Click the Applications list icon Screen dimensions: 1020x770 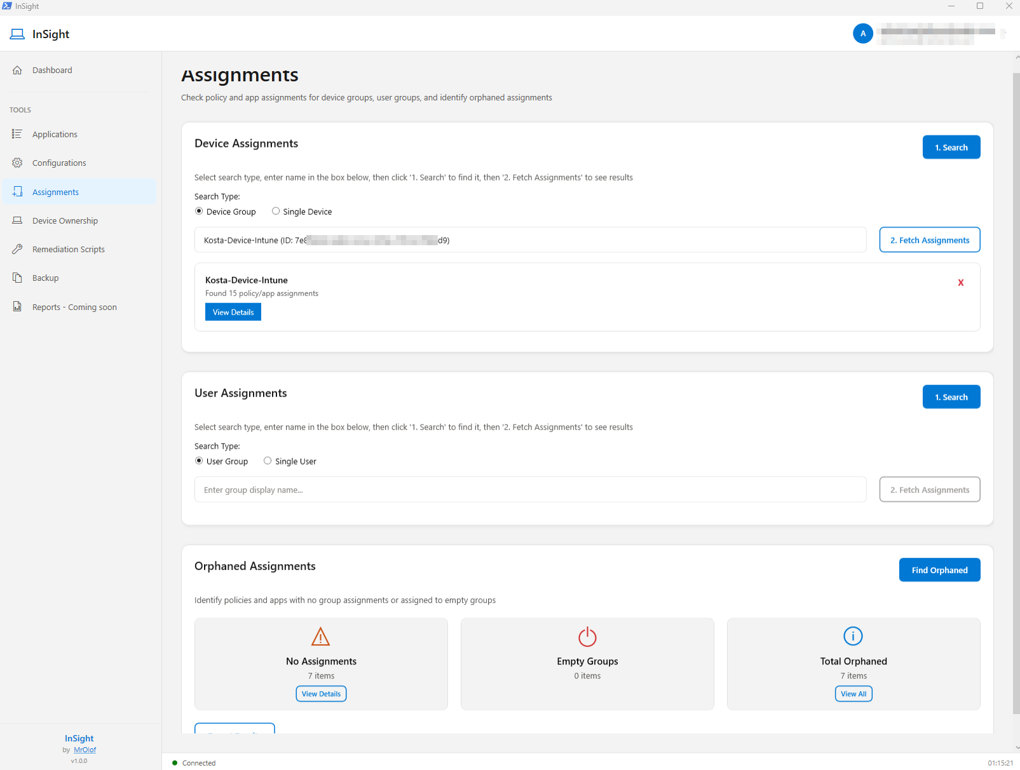17,134
